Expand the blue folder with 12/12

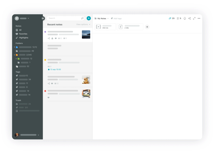[14, 47]
